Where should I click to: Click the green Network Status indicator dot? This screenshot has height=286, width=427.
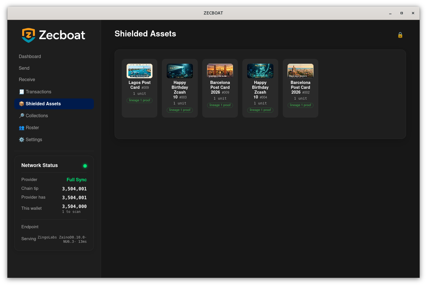[85, 166]
